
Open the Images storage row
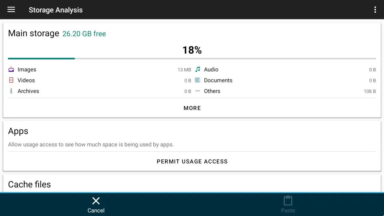pyautogui.click(x=99, y=70)
